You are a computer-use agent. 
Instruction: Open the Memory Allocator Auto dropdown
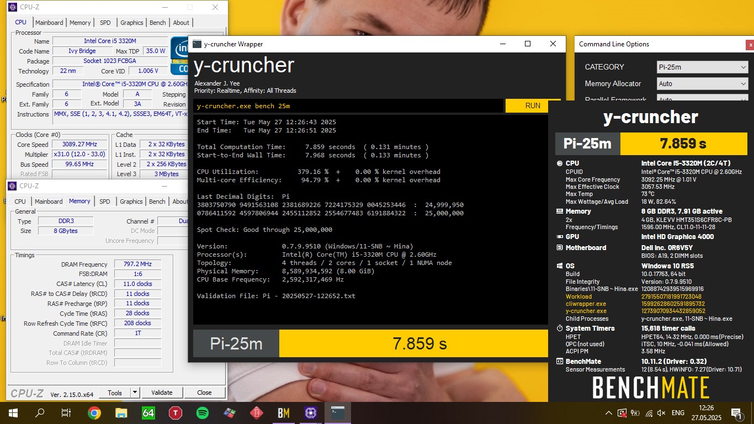pyautogui.click(x=703, y=84)
